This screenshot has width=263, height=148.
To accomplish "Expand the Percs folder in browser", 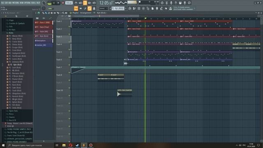I will pos(11,114).
